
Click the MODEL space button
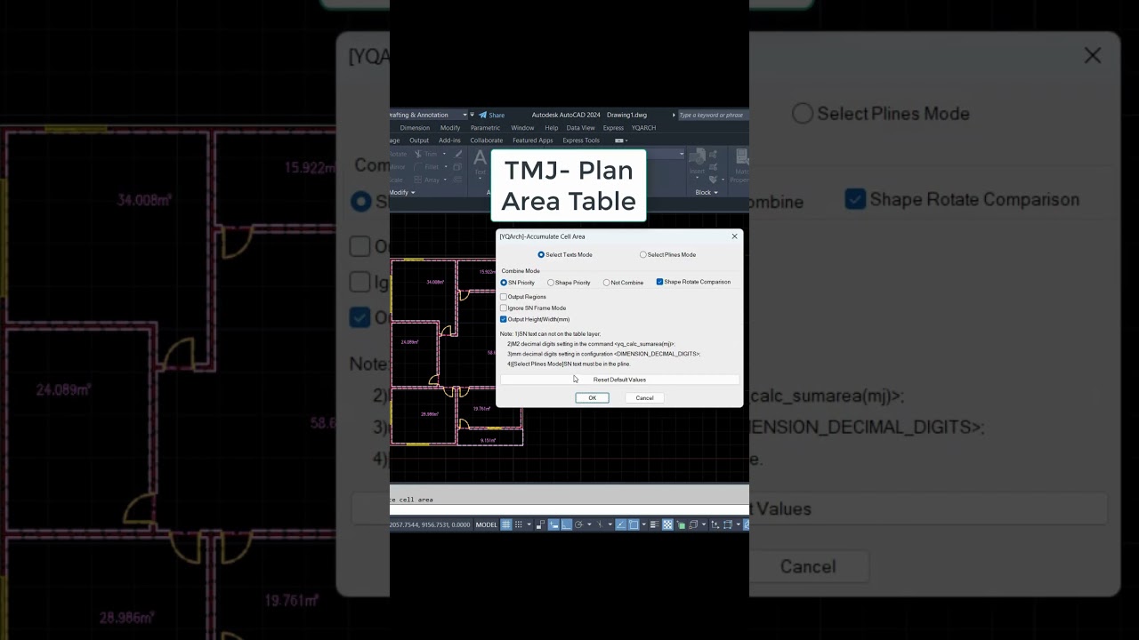pos(487,524)
